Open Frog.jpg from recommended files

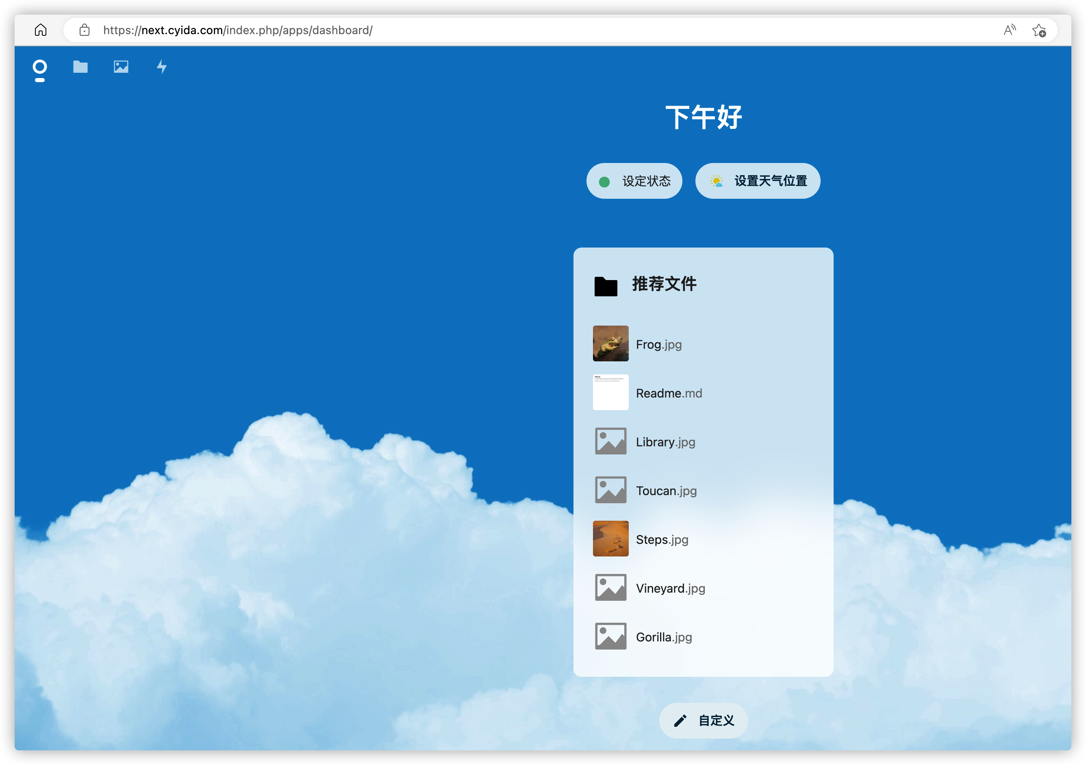point(658,344)
